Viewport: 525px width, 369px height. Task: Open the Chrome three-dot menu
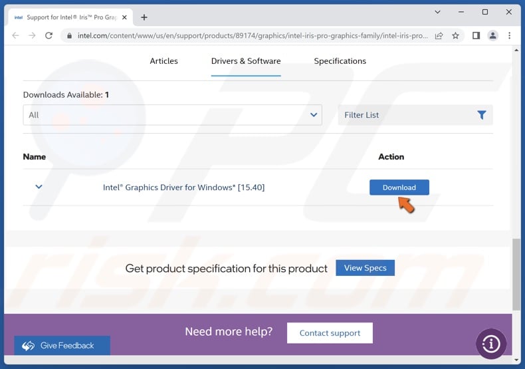(509, 35)
